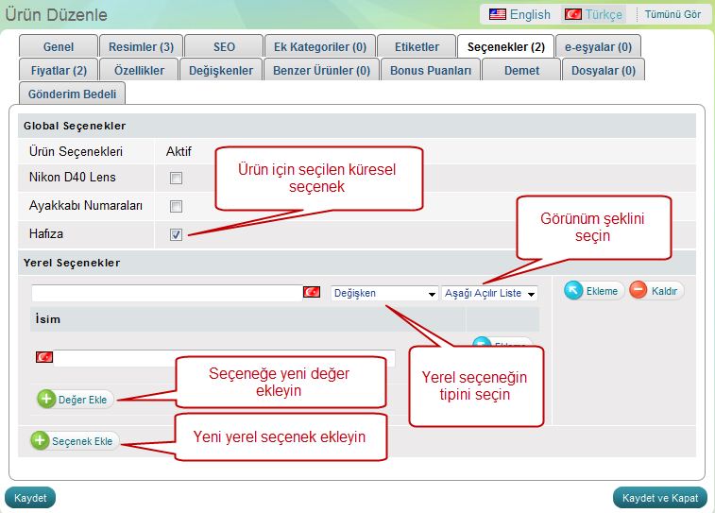715x513 pixels.
Task: Click the Tümünü Gör link
Action: click(672, 15)
